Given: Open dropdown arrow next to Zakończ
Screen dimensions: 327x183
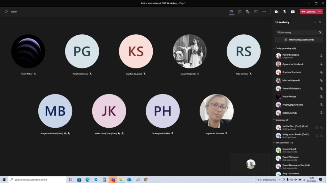Looking at the screenshot, I should pyautogui.click(x=320, y=12).
